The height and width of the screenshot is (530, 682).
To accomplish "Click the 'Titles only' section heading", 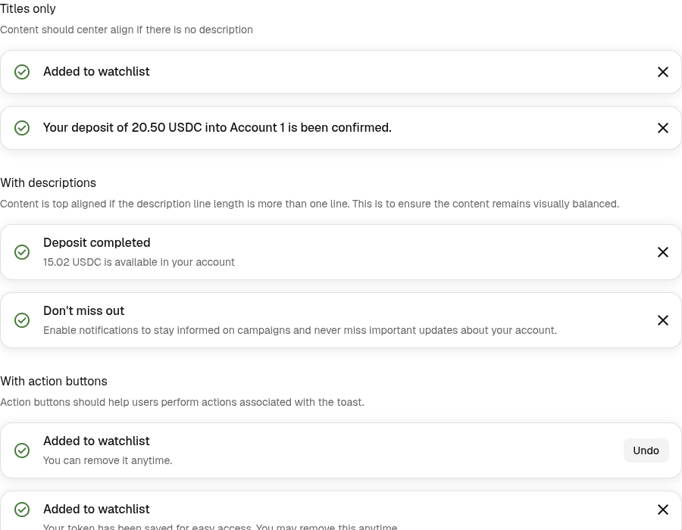I will [28, 8].
